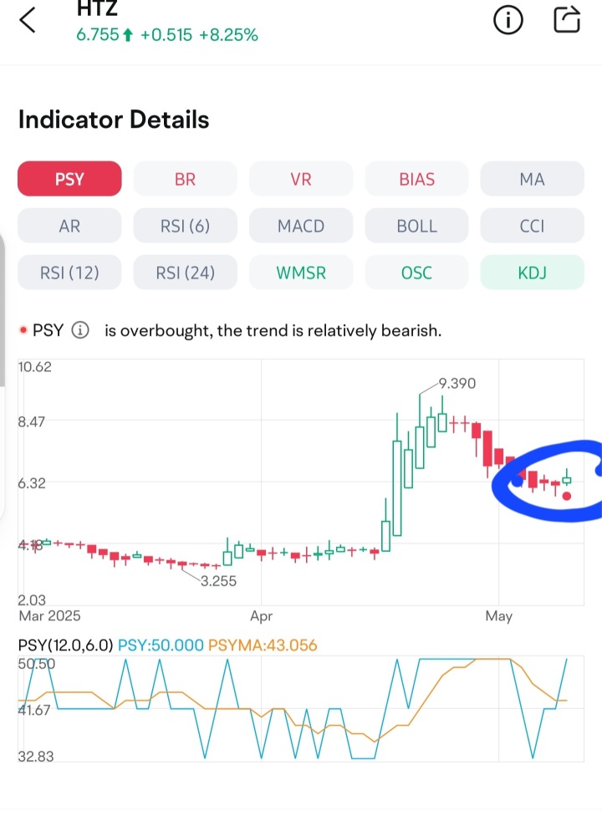Choose RSI (6) indicator
The width and height of the screenshot is (602, 816).
pyautogui.click(x=186, y=226)
